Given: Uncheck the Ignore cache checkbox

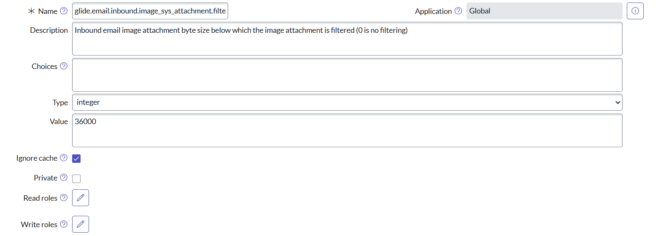Looking at the screenshot, I should [x=76, y=159].
